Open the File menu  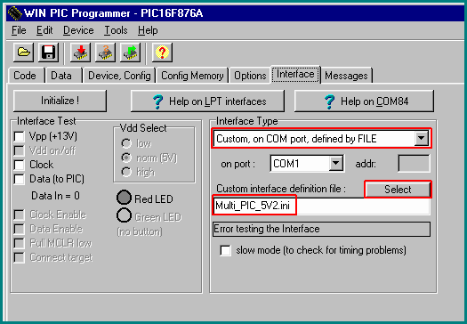[19, 30]
